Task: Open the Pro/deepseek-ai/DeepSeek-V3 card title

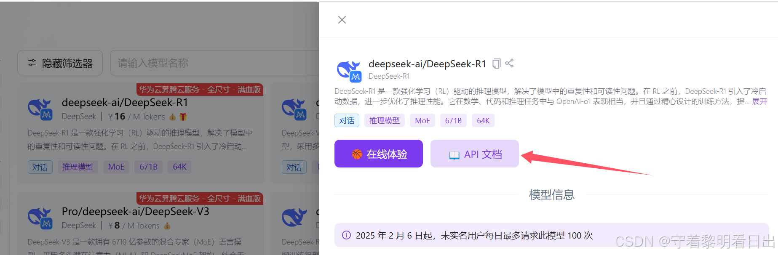Action: pyautogui.click(x=135, y=211)
